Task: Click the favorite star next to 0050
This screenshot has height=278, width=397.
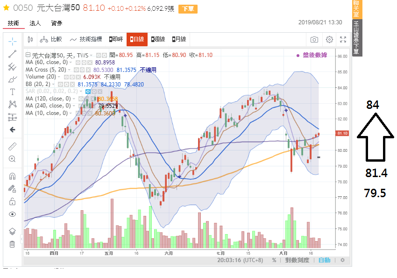Action: click(x=7, y=8)
